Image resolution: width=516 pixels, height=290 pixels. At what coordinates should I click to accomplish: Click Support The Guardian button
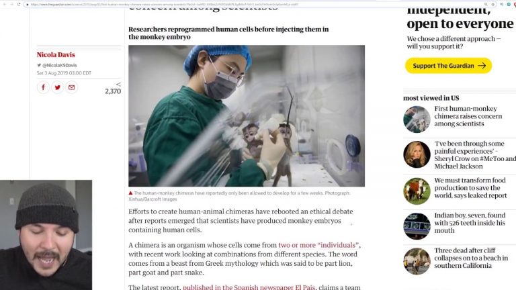(448, 66)
